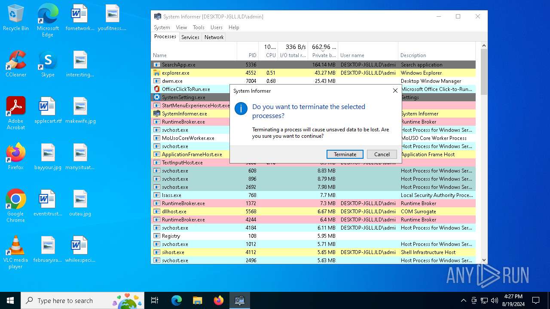Open the Skype desktop shortcut
The width and height of the screenshot is (550, 309).
tap(48, 64)
